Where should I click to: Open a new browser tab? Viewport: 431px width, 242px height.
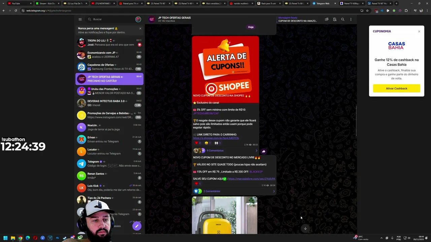[396, 3]
